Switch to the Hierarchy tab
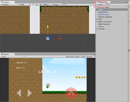Screen dimensions: 130x102 pyautogui.click(x=103, y=2)
